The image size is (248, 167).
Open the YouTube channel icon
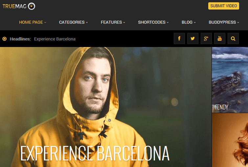(219, 38)
